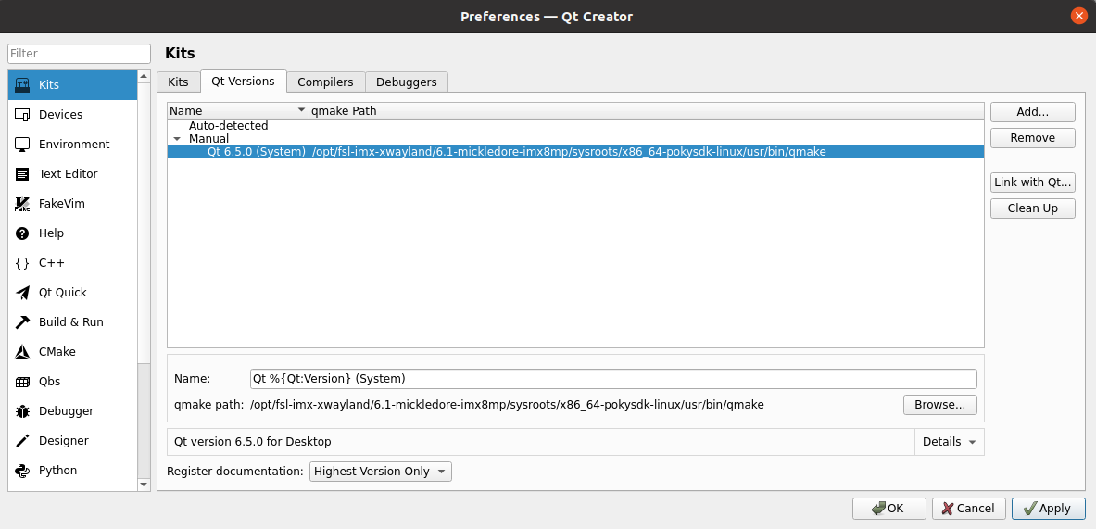Screen dimensions: 1096x529
Task: Sort by the Name column header
Action: coord(238,110)
